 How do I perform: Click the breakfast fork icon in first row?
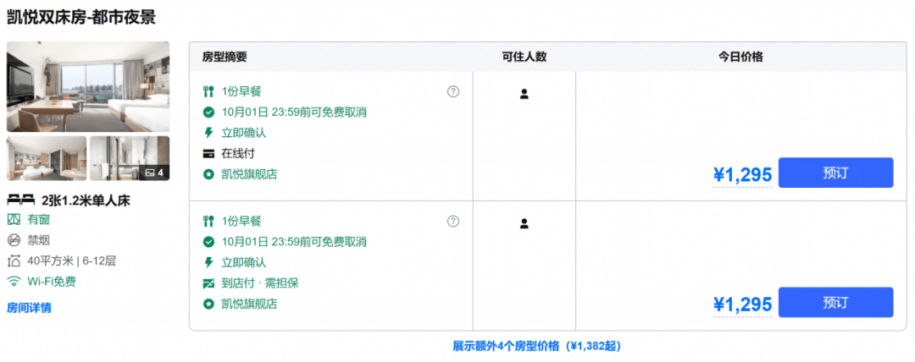(208, 91)
